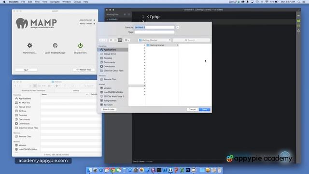Open Brackets Edit menu
Screen dimensions: 309x174
point(30,2)
